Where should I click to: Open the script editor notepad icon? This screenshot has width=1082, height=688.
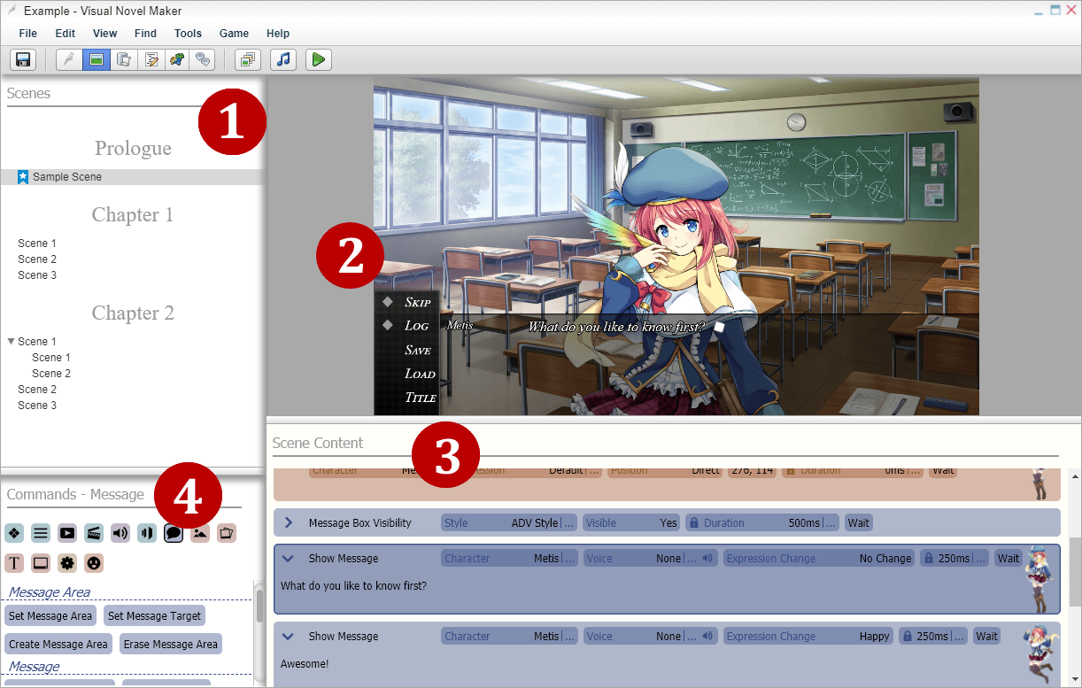151,59
